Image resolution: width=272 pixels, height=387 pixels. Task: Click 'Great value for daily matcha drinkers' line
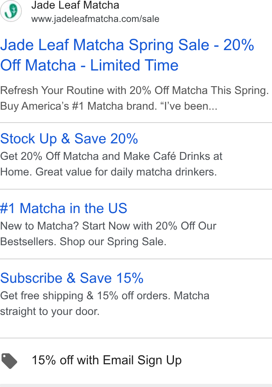pyautogui.click(x=126, y=172)
